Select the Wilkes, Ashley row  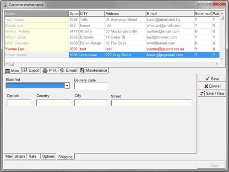[x=112, y=31]
